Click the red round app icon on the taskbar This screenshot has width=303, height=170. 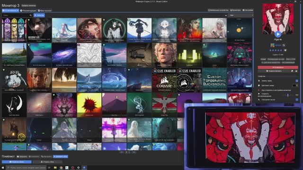[x=72, y=168]
